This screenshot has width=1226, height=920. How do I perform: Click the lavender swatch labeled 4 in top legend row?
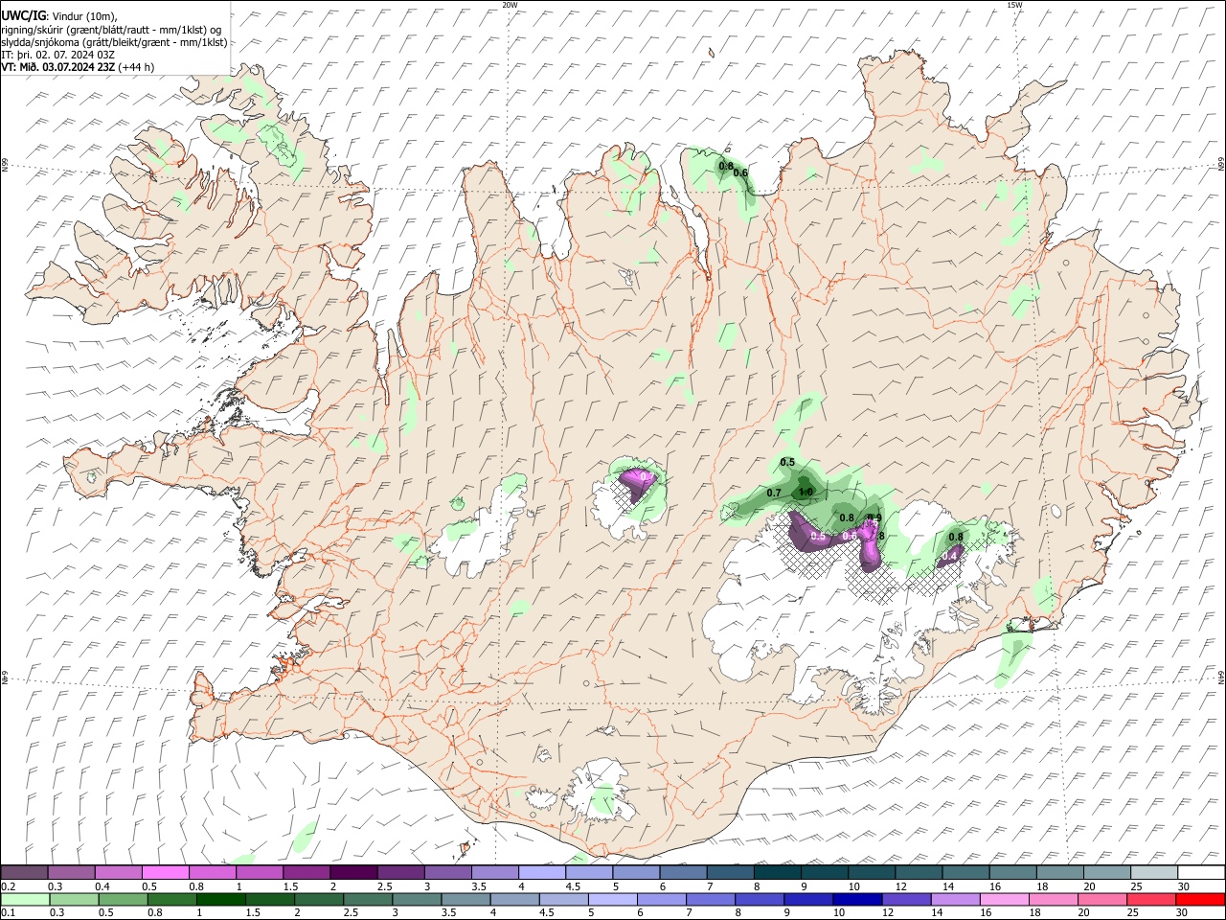click(x=541, y=873)
